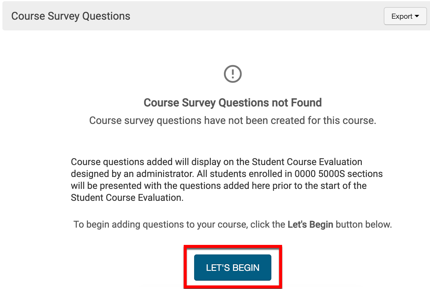Image resolution: width=430 pixels, height=289 pixels.
Task: Click the 'have not been created' message line
Action: point(233,120)
